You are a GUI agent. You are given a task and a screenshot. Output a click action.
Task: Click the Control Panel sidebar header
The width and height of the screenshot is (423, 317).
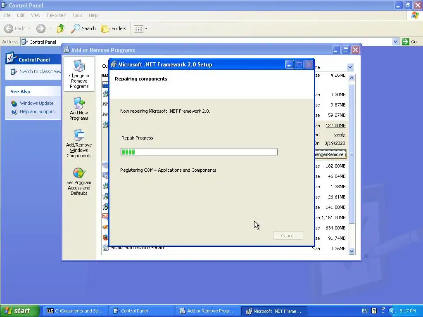click(x=33, y=59)
